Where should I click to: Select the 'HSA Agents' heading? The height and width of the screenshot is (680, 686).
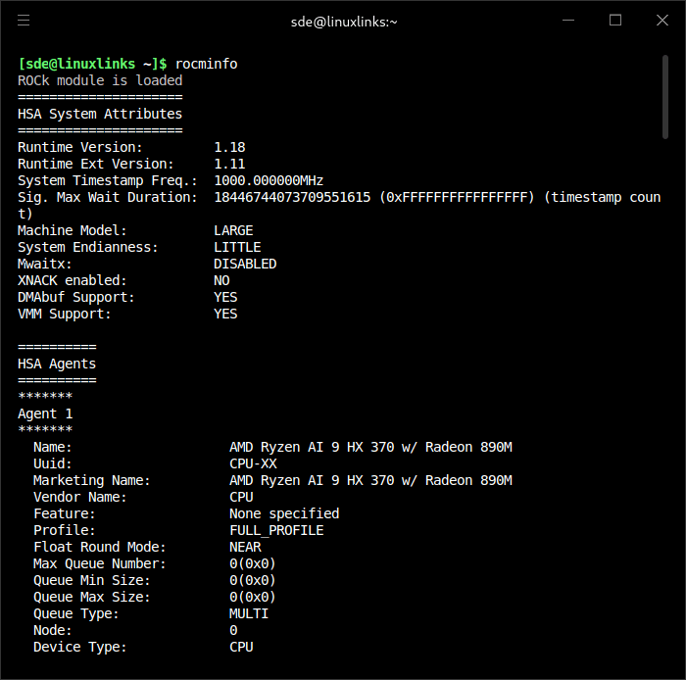click(57, 364)
